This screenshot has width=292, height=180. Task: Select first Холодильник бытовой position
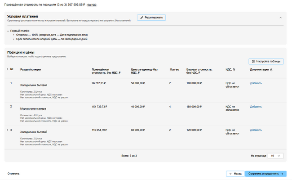click(x=34, y=85)
